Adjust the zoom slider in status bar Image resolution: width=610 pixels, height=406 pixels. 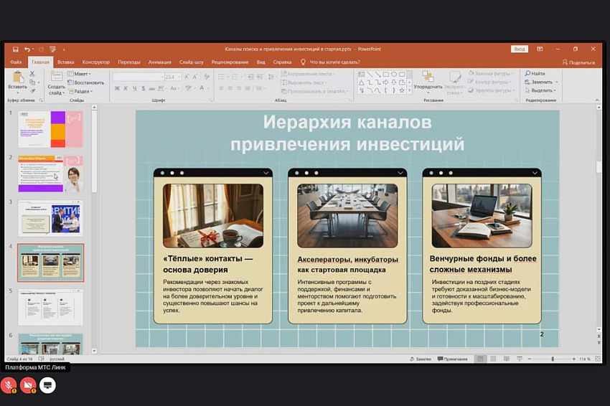pyautogui.click(x=552, y=359)
